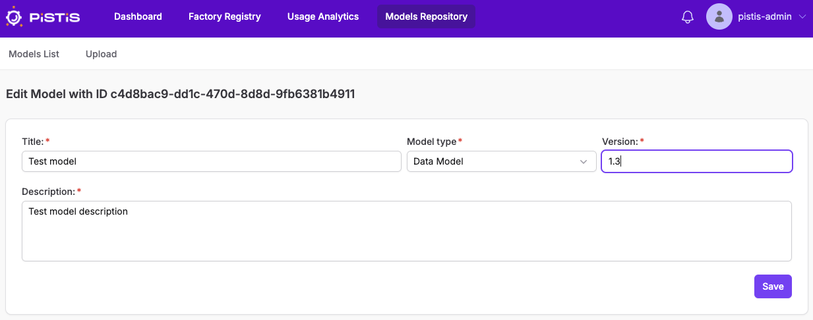Click the "Model type" label
The width and height of the screenshot is (813, 320).
[x=435, y=142]
